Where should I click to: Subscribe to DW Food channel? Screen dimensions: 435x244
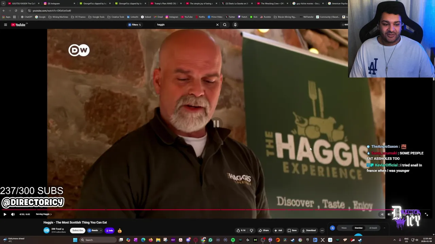[77, 230]
